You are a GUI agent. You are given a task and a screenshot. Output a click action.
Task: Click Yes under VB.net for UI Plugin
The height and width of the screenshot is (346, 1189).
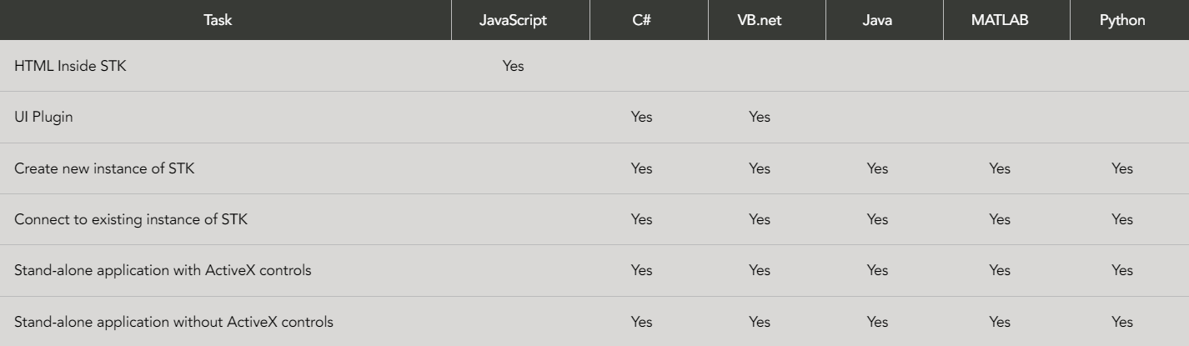click(x=760, y=117)
